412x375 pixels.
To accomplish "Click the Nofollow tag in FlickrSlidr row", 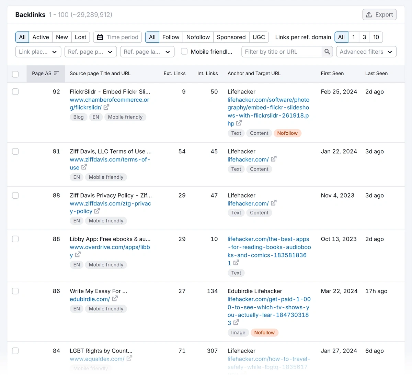I will point(287,133).
